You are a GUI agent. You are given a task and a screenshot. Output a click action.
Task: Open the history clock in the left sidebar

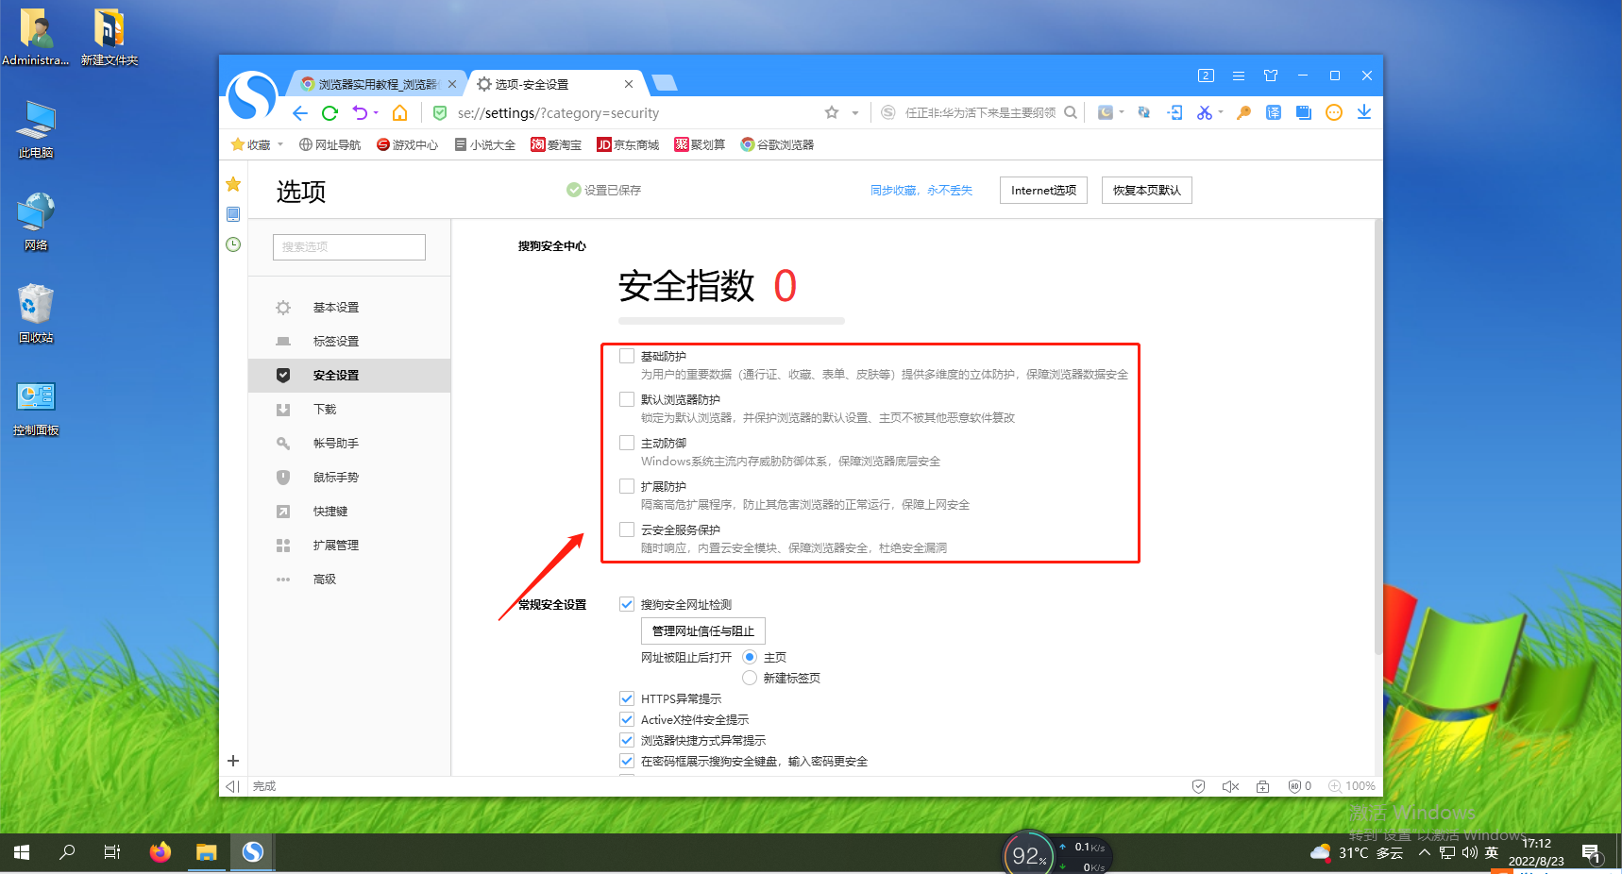233,244
